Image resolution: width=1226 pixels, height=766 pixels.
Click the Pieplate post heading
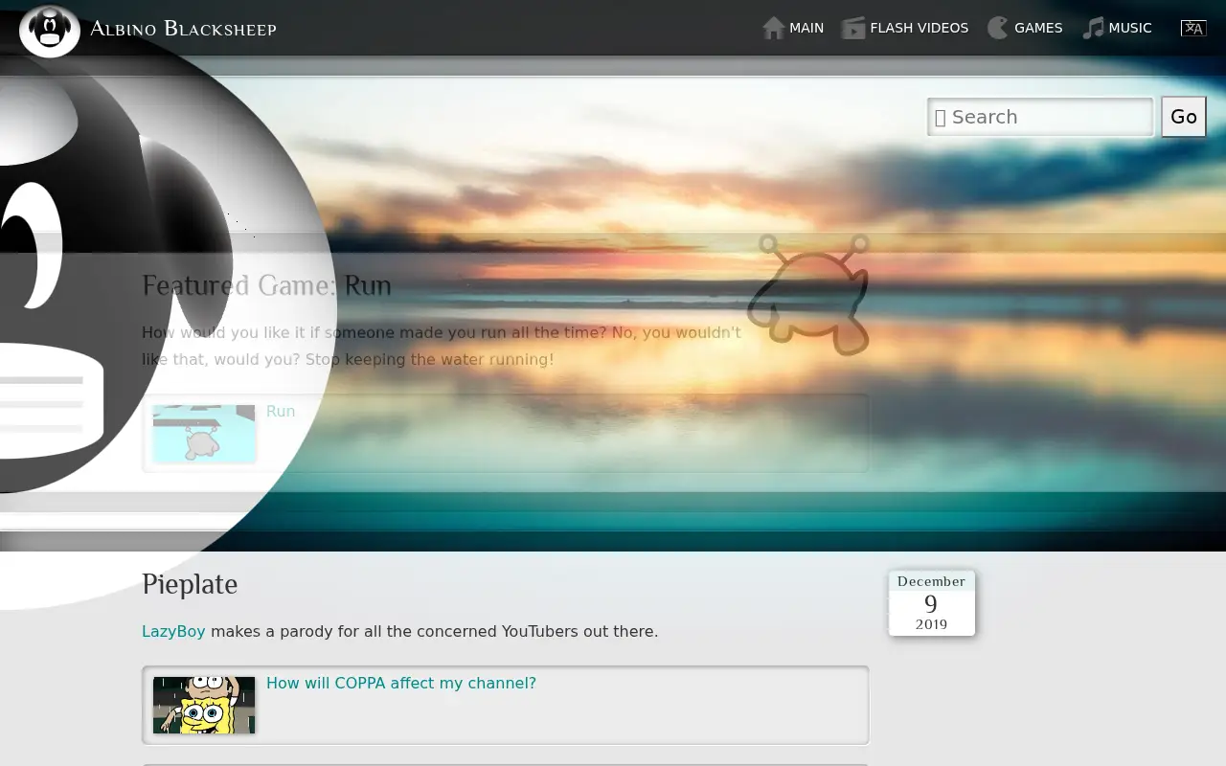coord(190,584)
